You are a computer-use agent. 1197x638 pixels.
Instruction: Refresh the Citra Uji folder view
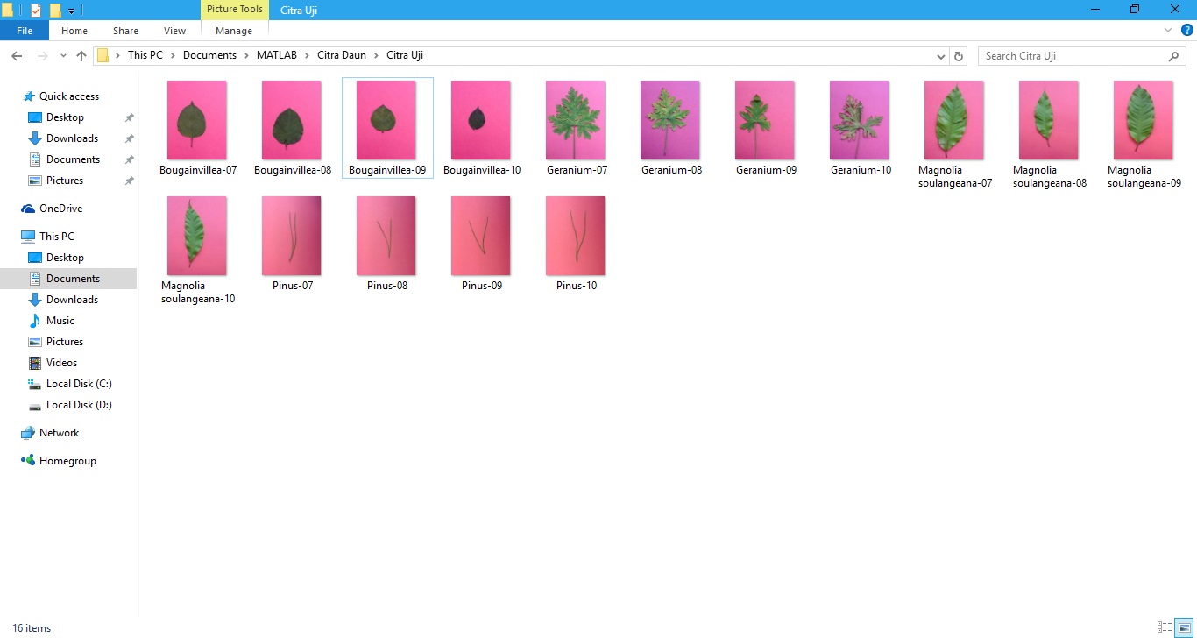[x=959, y=56]
